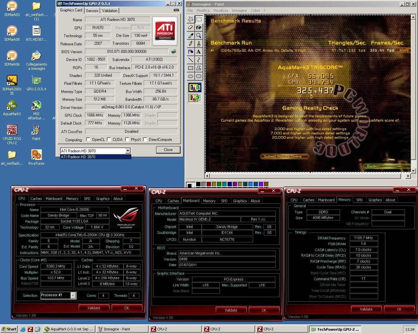This screenshot has height=334, width=418.
Task: Pick the navy blue color swatch in Paint
Action: click(x=230, y=184)
